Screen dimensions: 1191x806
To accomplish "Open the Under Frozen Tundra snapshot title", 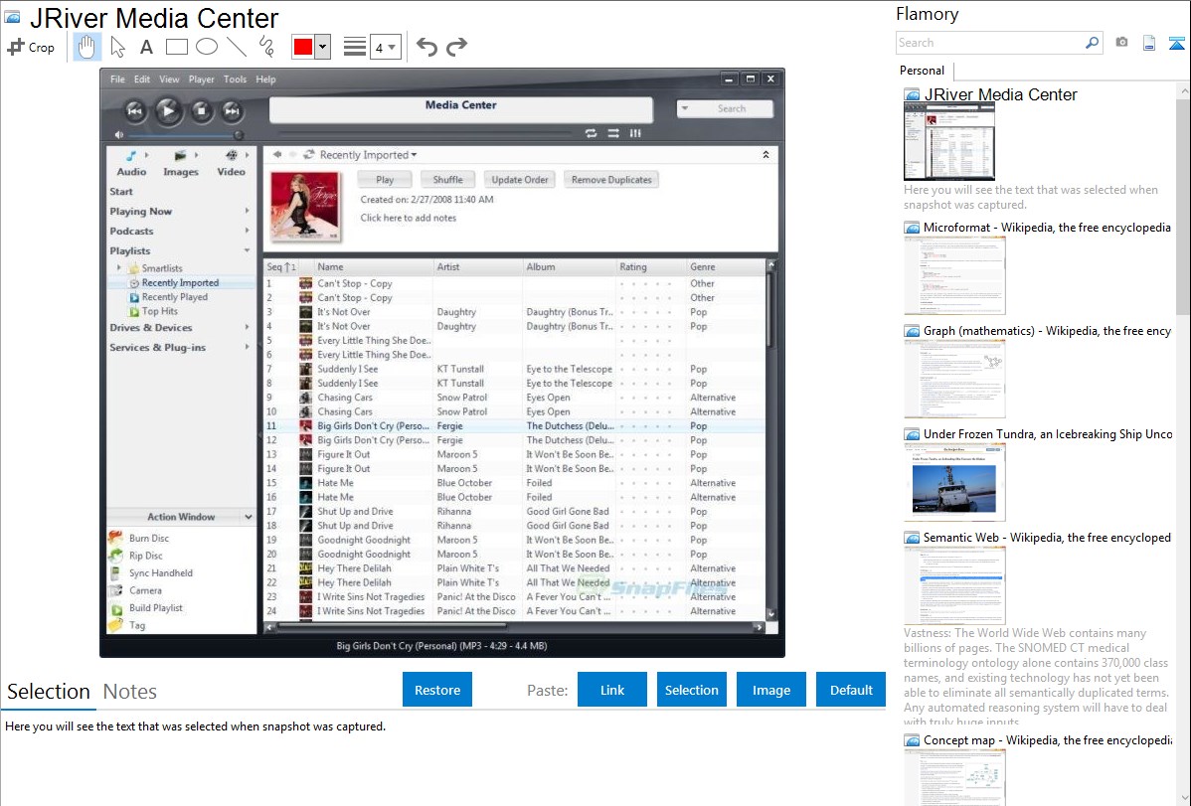I will tap(1048, 433).
